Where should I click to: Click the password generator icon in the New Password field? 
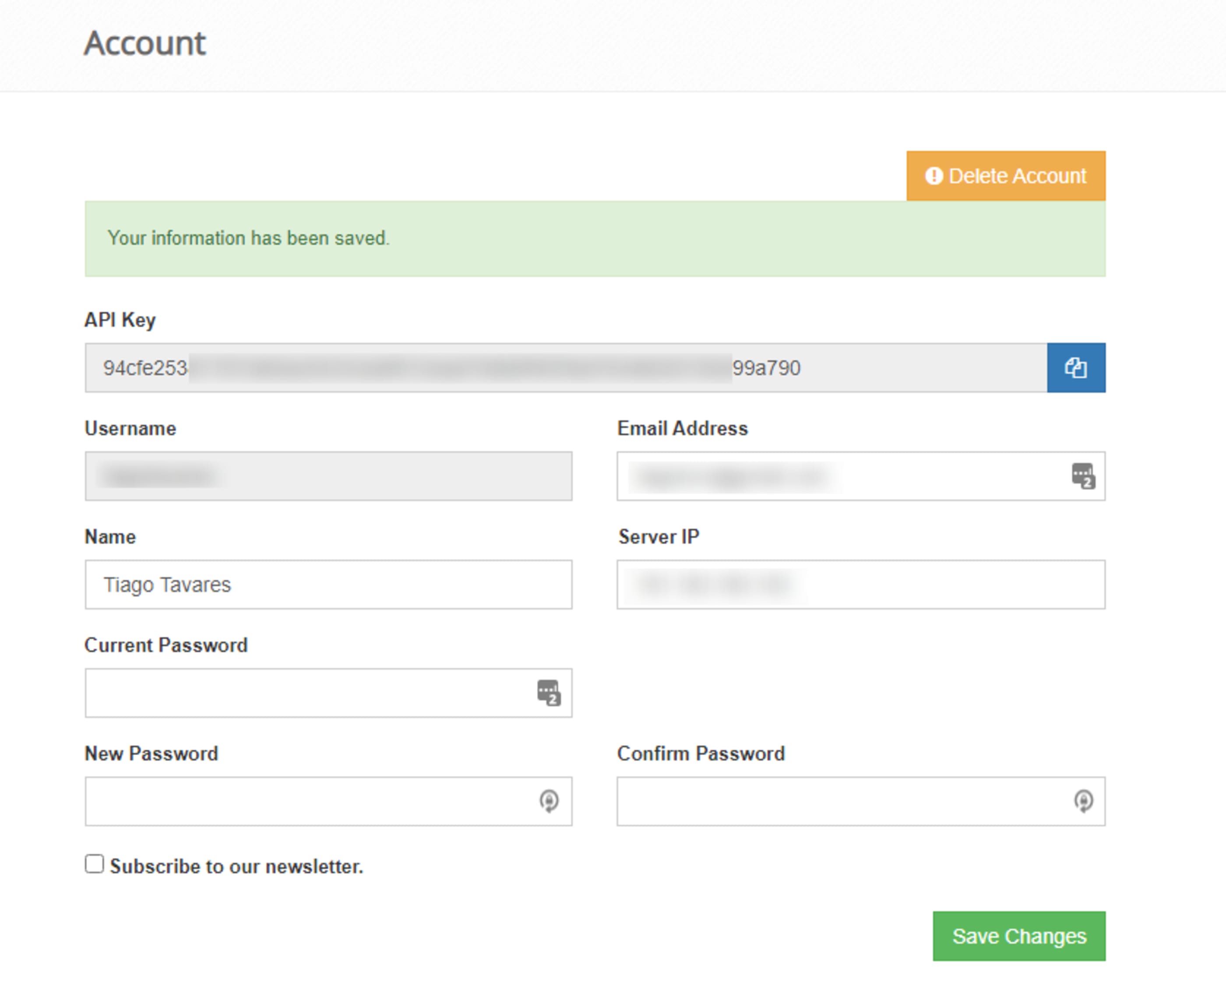pyautogui.click(x=549, y=801)
